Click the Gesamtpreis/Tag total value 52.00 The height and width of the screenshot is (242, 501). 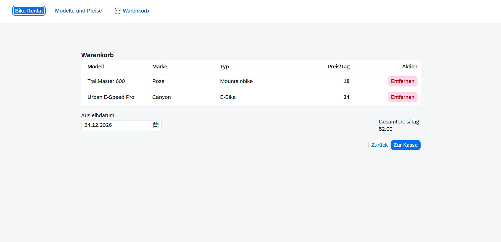(x=386, y=129)
